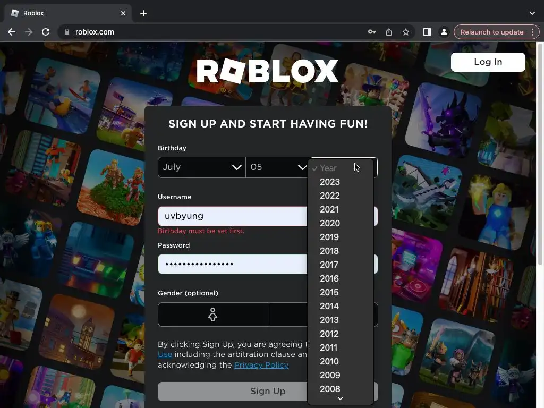Open Chrome's three-dot menu

click(532, 32)
